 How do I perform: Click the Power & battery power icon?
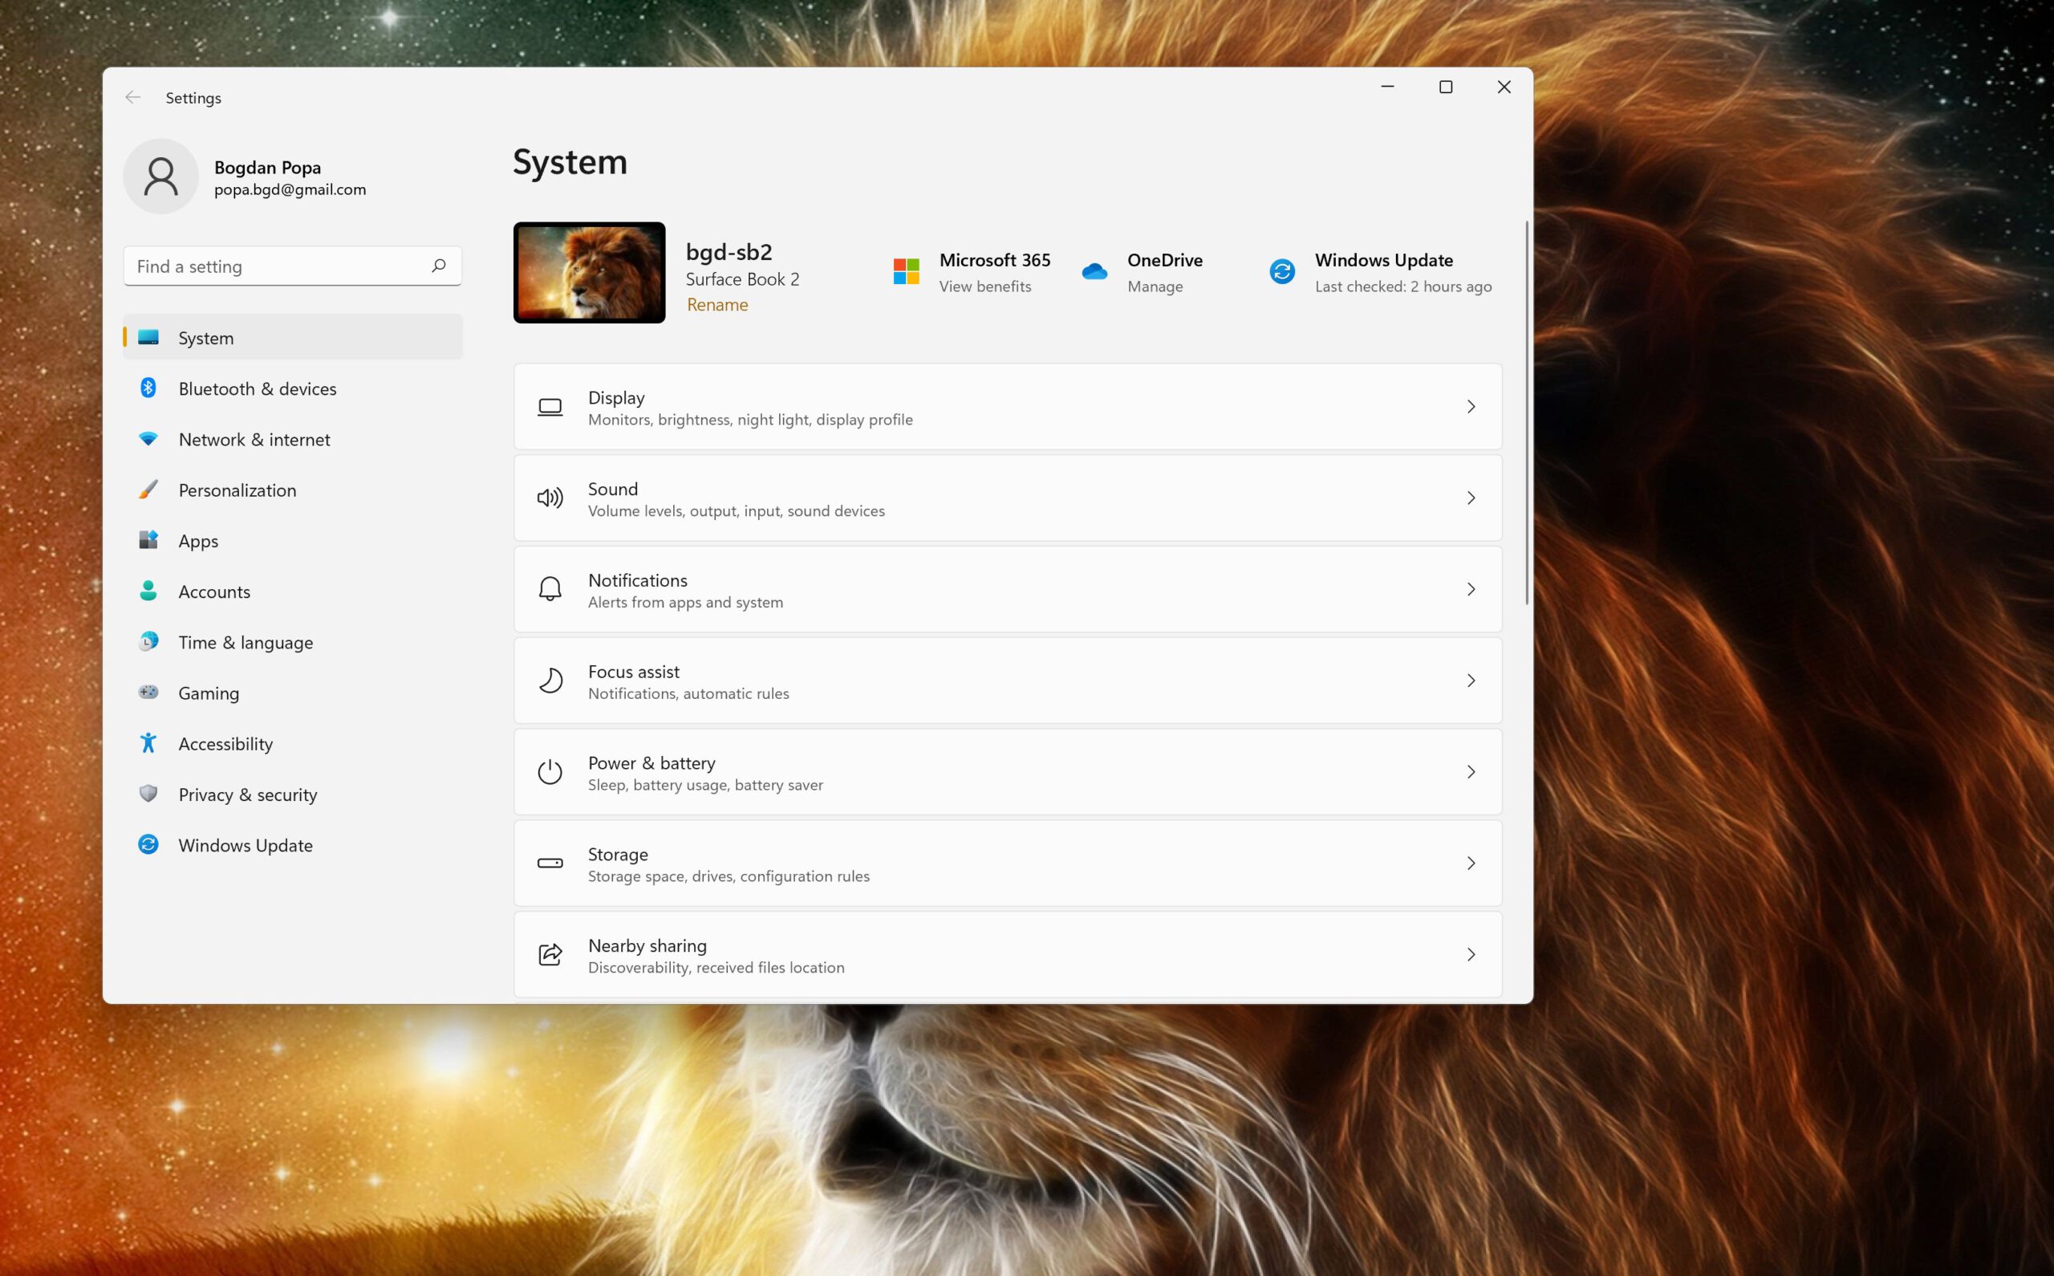[550, 771]
